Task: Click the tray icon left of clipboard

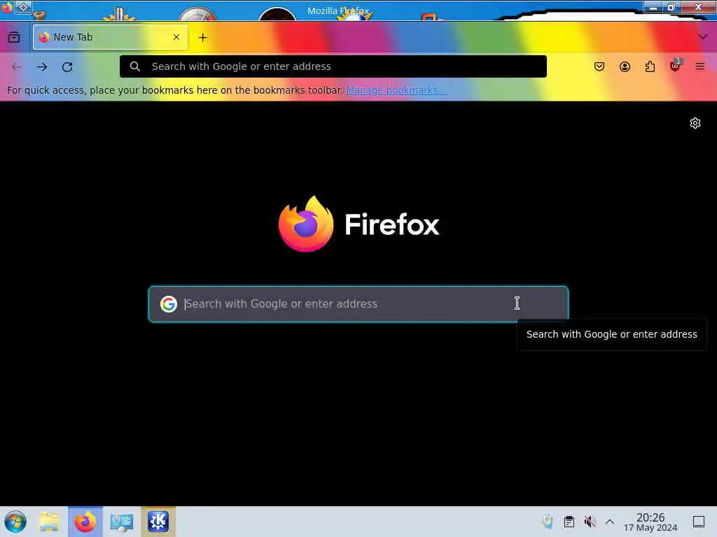Action: (548, 522)
